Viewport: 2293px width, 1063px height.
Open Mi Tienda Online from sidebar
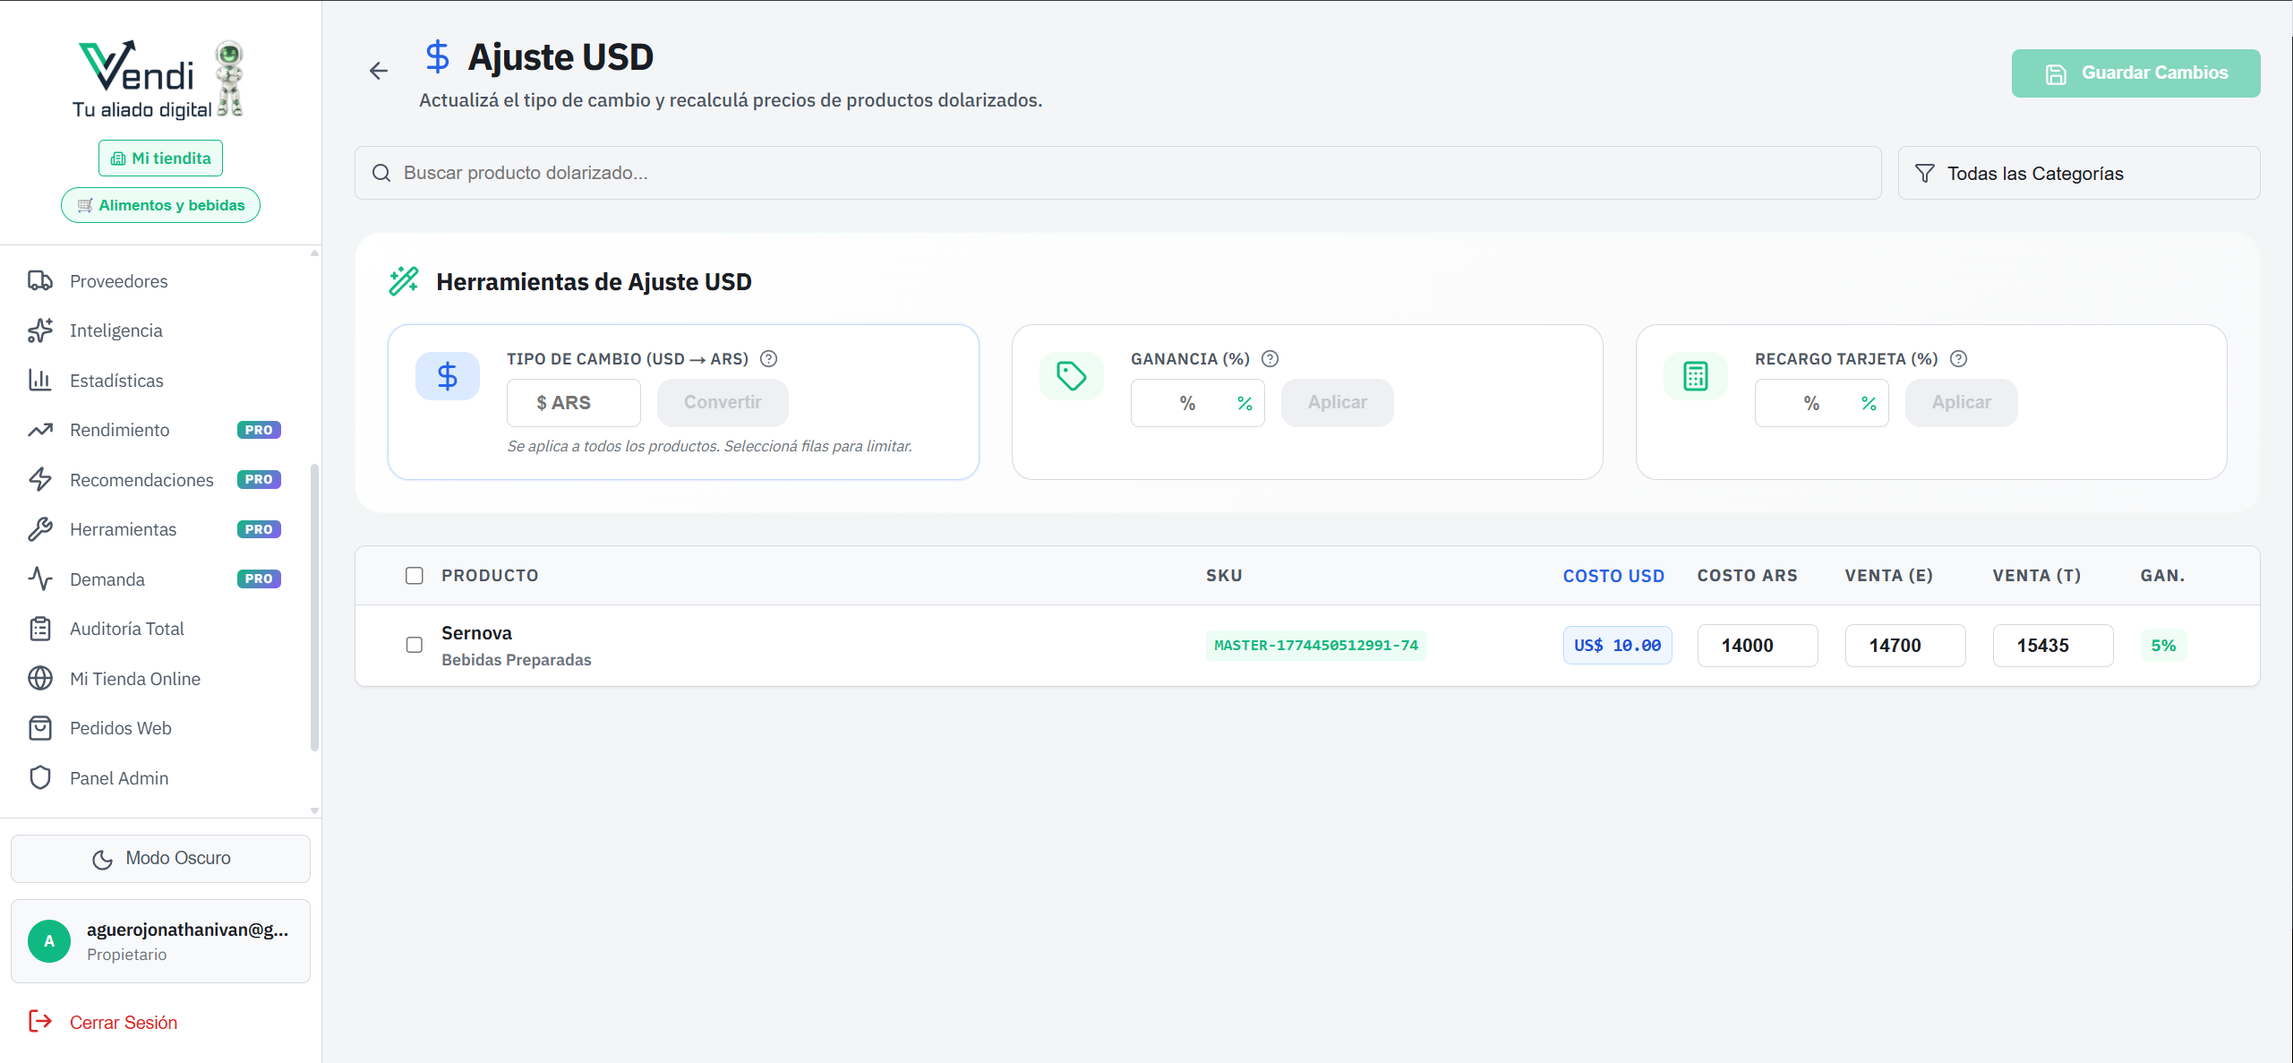pyautogui.click(x=135, y=678)
